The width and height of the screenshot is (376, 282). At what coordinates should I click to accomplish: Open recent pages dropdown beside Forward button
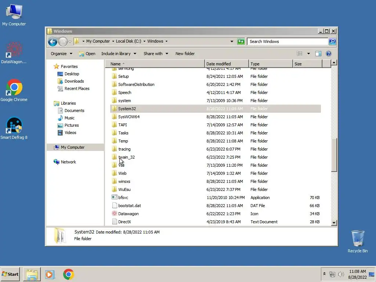coord(70,42)
